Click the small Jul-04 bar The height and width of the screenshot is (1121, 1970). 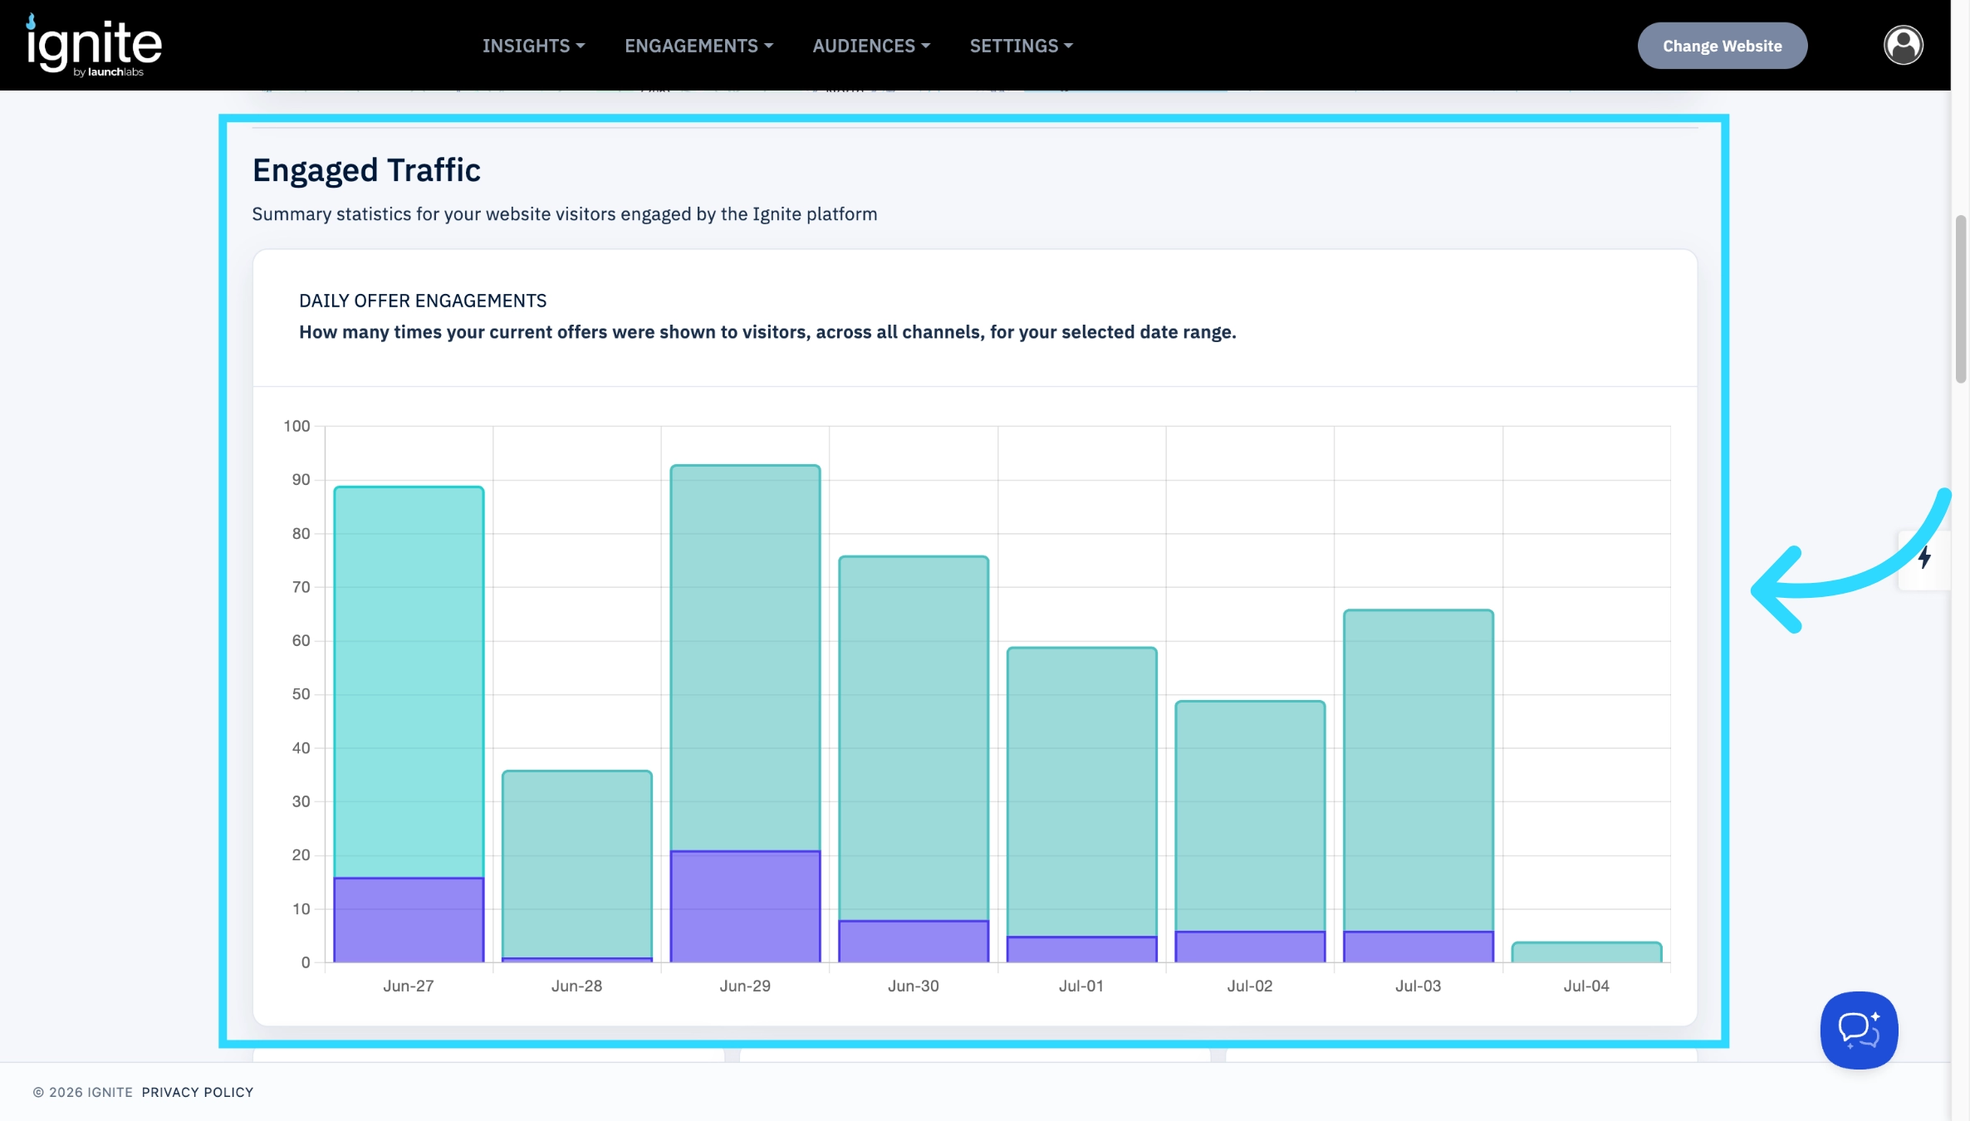[1586, 952]
